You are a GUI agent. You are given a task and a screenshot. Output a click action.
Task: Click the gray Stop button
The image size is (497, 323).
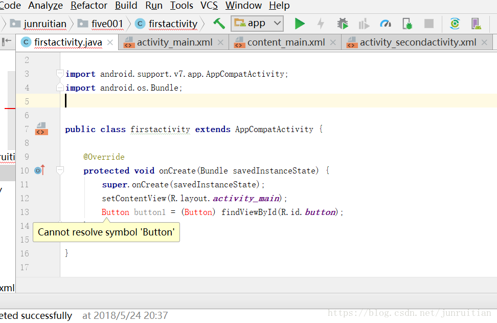[429, 24]
